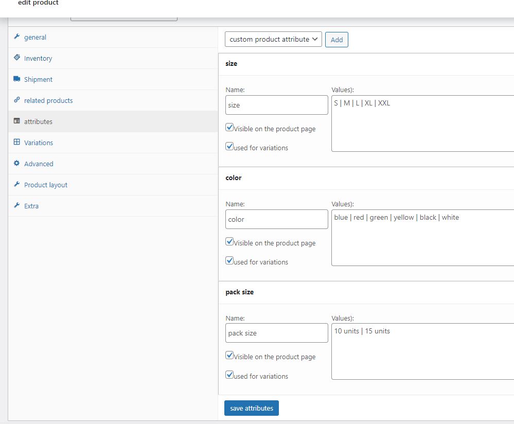Open the Extra tab

click(113, 206)
